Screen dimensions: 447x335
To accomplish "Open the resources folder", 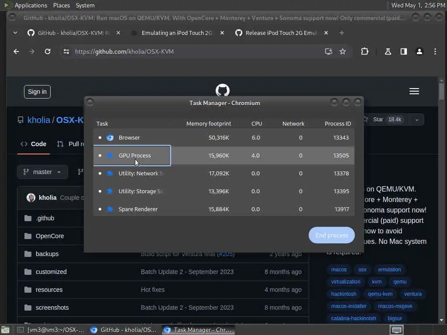I will click(49, 290).
